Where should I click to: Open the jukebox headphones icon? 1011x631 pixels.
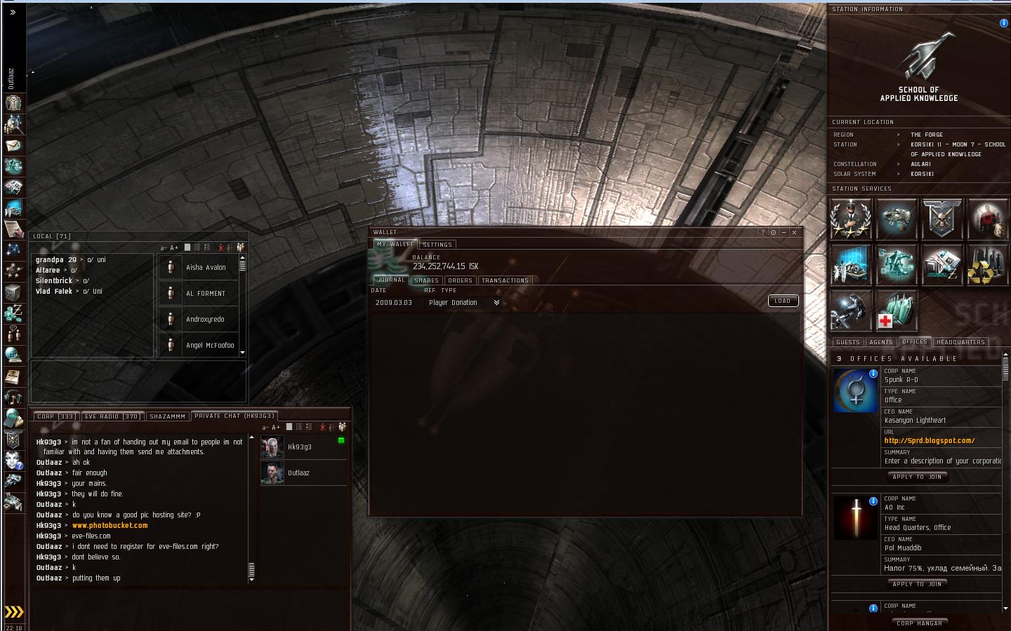(14, 398)
